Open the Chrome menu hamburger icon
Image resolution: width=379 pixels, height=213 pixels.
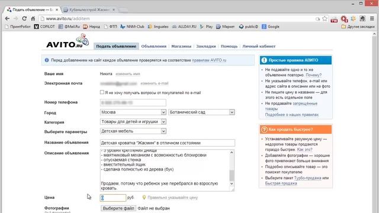pos(372,18)
